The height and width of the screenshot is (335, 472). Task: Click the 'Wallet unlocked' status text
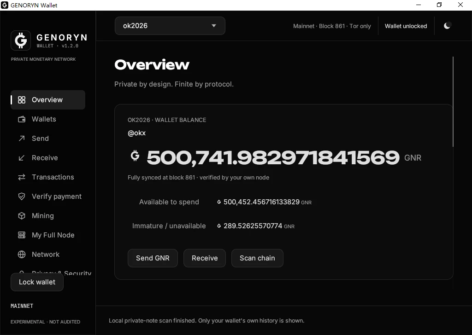tap(406, 26)
